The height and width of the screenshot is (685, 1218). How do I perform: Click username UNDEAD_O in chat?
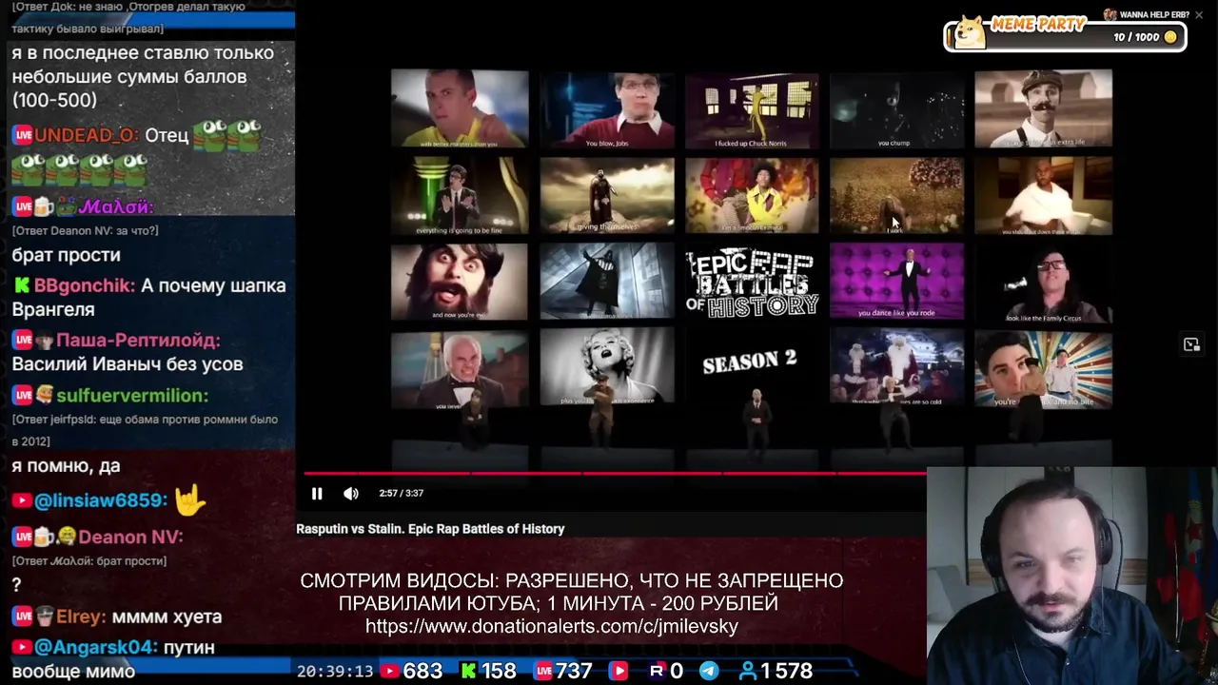tap(87, 135)
